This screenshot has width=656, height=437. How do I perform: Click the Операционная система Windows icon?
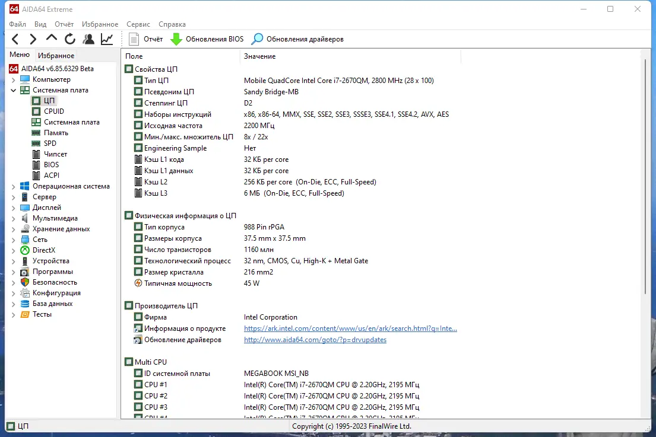coord(25,186)
